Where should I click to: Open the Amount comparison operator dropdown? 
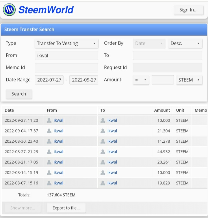coord(141,80)
